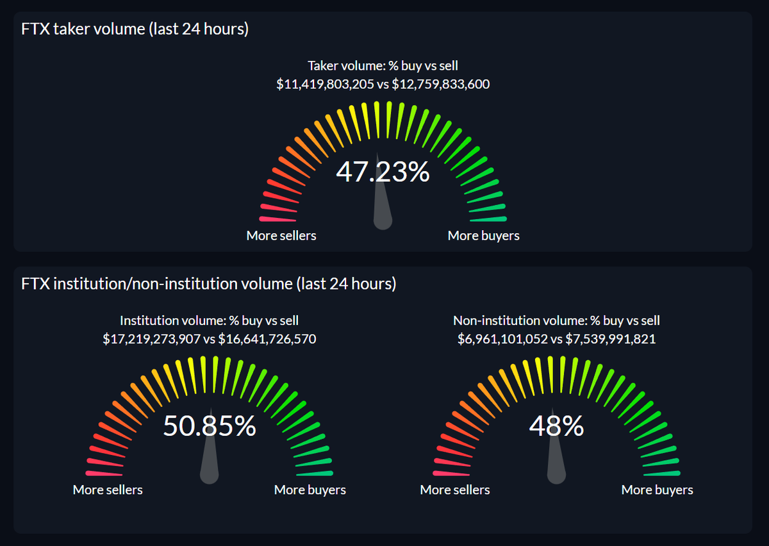Select 'Institution volume: % buy vs sell' label
Screen dimensions: 769x546
pos(210,320)
